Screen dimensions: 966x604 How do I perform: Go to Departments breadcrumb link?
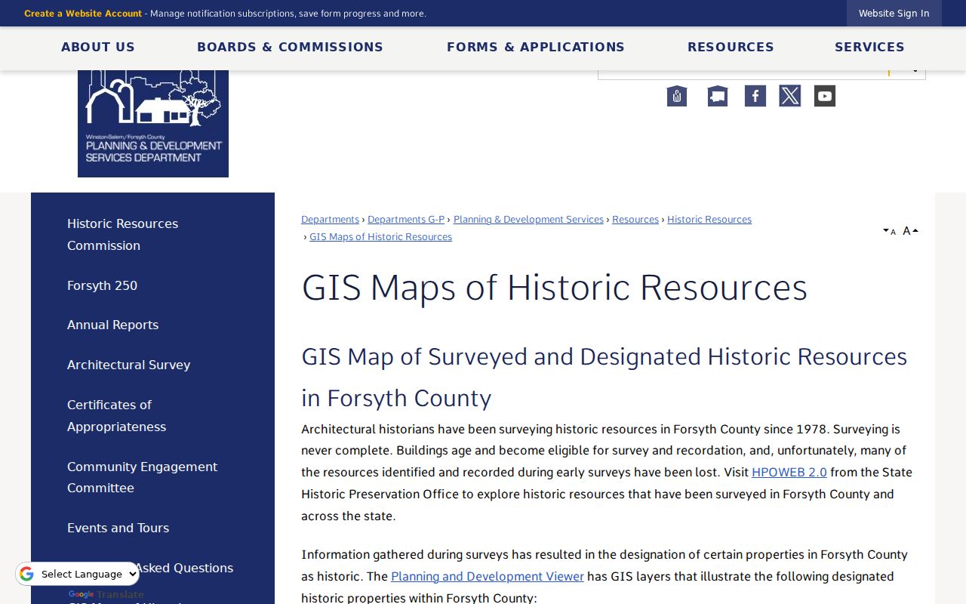pos(330,220)
